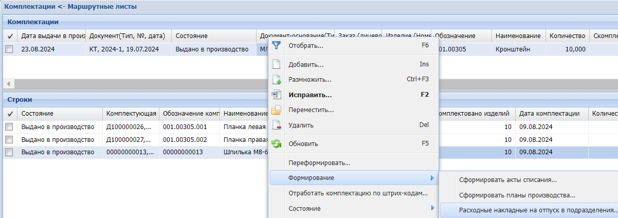Click the filter funnel icon for Отобрать

click(x=277, y=46)
